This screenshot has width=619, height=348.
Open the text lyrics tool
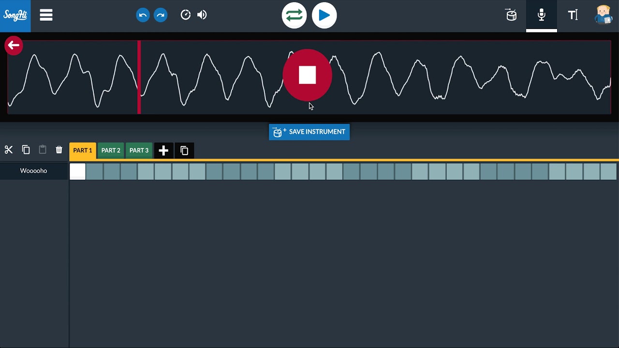click(573, 15)
